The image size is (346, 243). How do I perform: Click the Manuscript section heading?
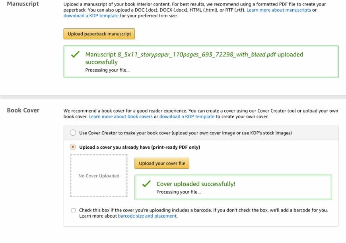coord(23,4)
